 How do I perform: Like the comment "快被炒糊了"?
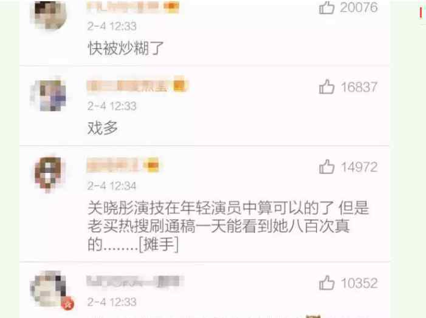pyautogui.click(x=326, y=7)
